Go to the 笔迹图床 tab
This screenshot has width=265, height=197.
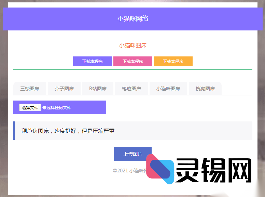(131, 89)
